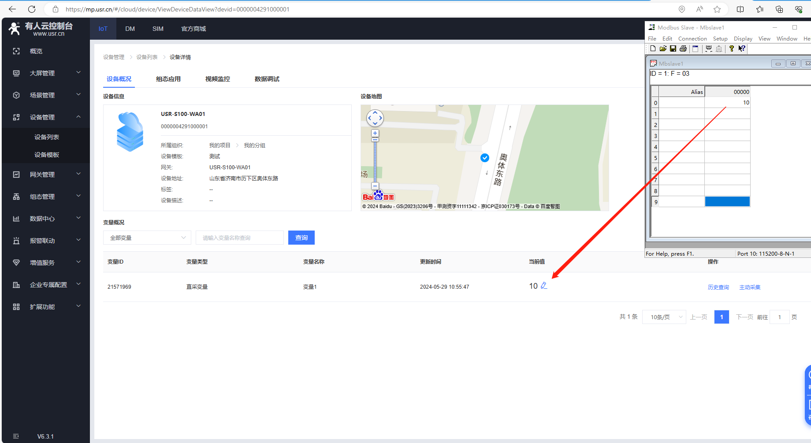Viewport: 811px width, 443px height.
Task: Click the sidebar collapse icon near V6.3.1
Action: click(x=16, y=436)
